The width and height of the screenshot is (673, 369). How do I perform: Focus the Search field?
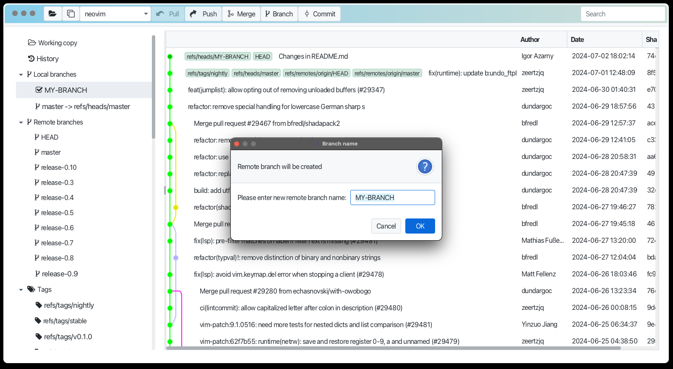pyautogui.click(x=623, y=14)
